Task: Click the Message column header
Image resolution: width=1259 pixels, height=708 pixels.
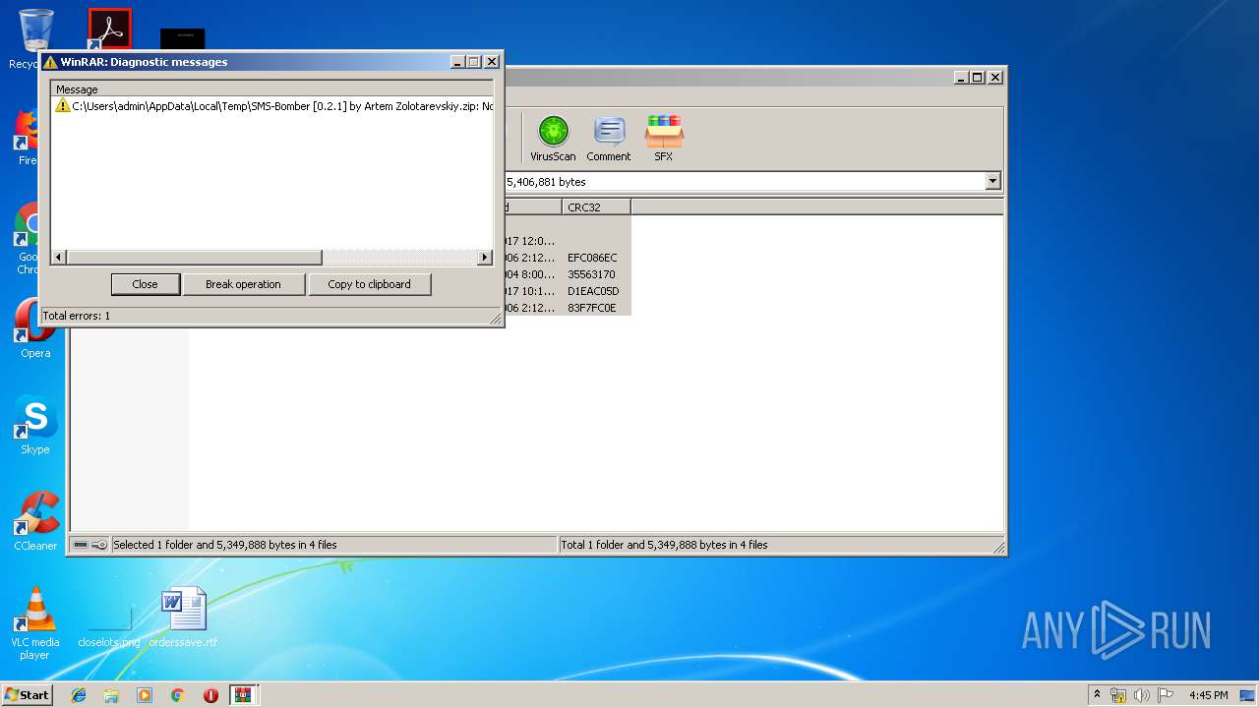Action: point(272,89)
